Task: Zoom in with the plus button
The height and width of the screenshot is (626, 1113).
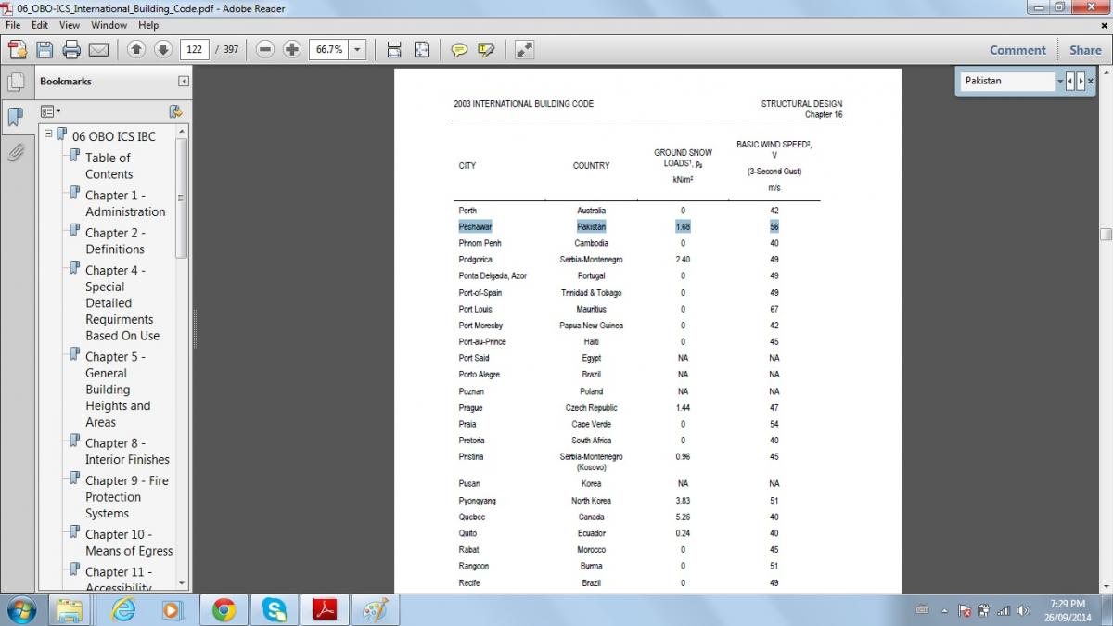Action: (x=292, y=49)
